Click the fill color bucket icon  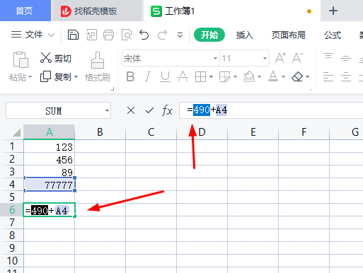point(249,77)
